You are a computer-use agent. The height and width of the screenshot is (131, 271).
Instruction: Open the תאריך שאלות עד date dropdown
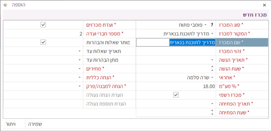(80, 51)
